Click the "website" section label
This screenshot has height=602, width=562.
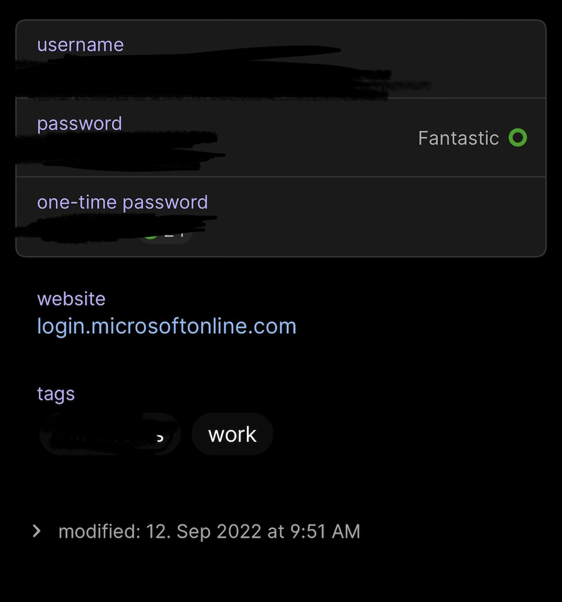(x=71, y=298)
